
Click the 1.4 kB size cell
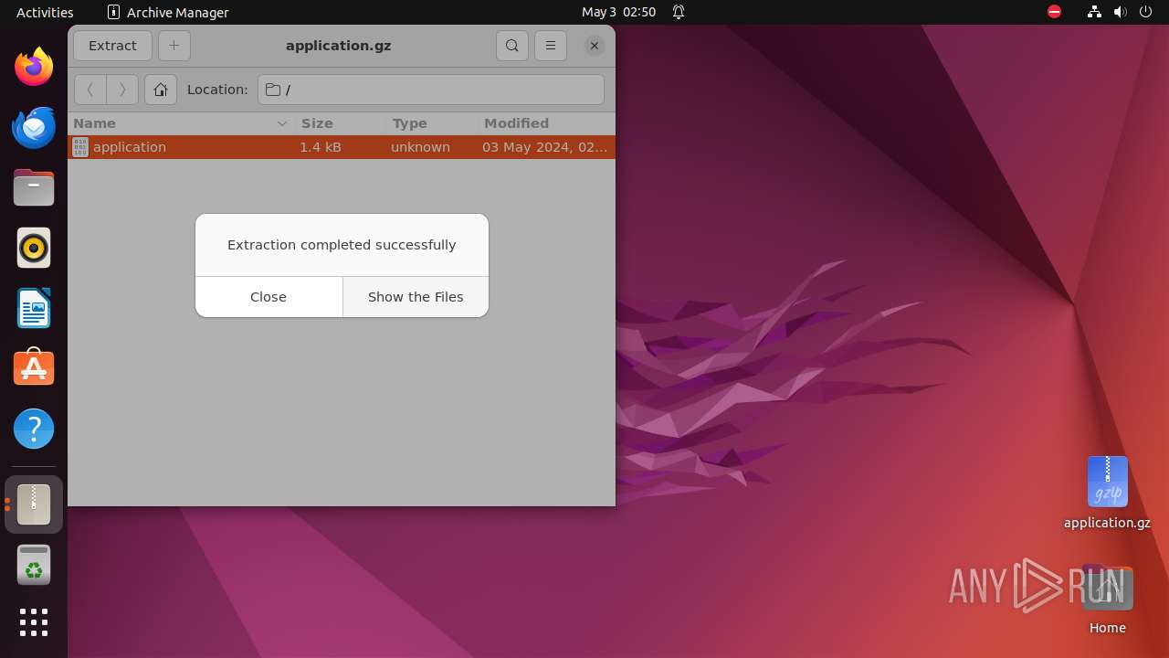click(x=321, y=147)
